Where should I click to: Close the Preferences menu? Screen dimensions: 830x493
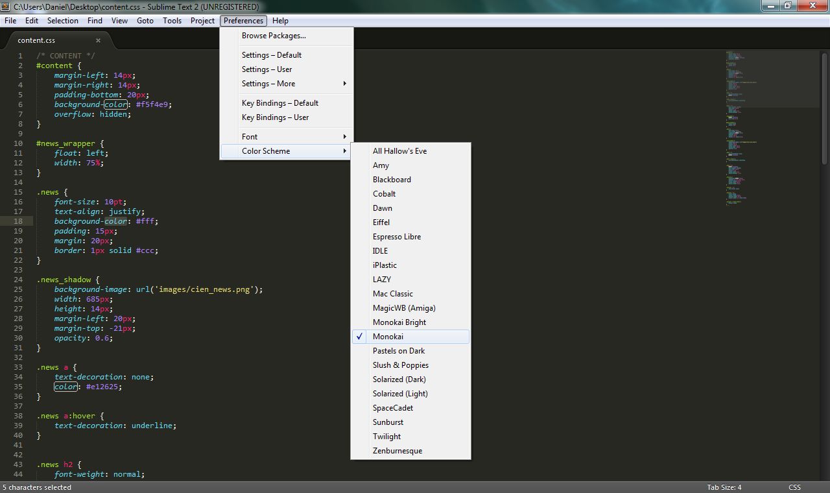244,21
